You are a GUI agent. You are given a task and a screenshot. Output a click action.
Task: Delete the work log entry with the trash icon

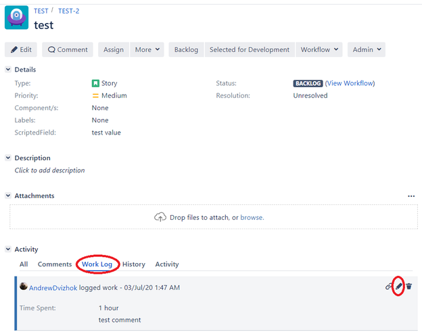(409, 286)
